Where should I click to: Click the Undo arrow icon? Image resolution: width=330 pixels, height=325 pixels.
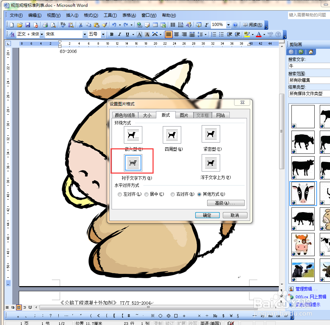(114, 25)
